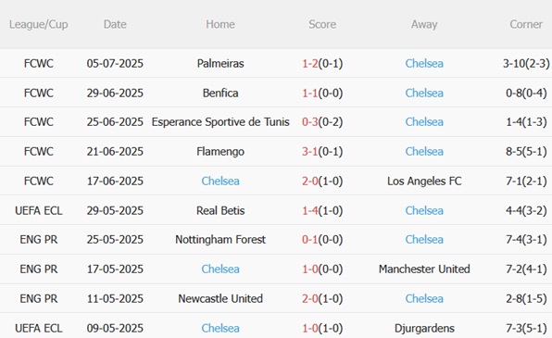Click the Esperance Sportive de Tunis team name
This screenshot has height=338, width=552.
click(220, 122)
